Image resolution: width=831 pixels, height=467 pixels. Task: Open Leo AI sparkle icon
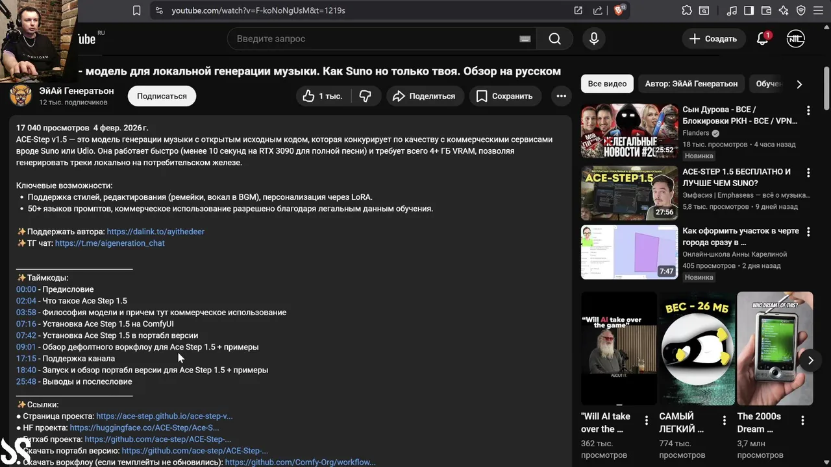[x=784, y=10]
